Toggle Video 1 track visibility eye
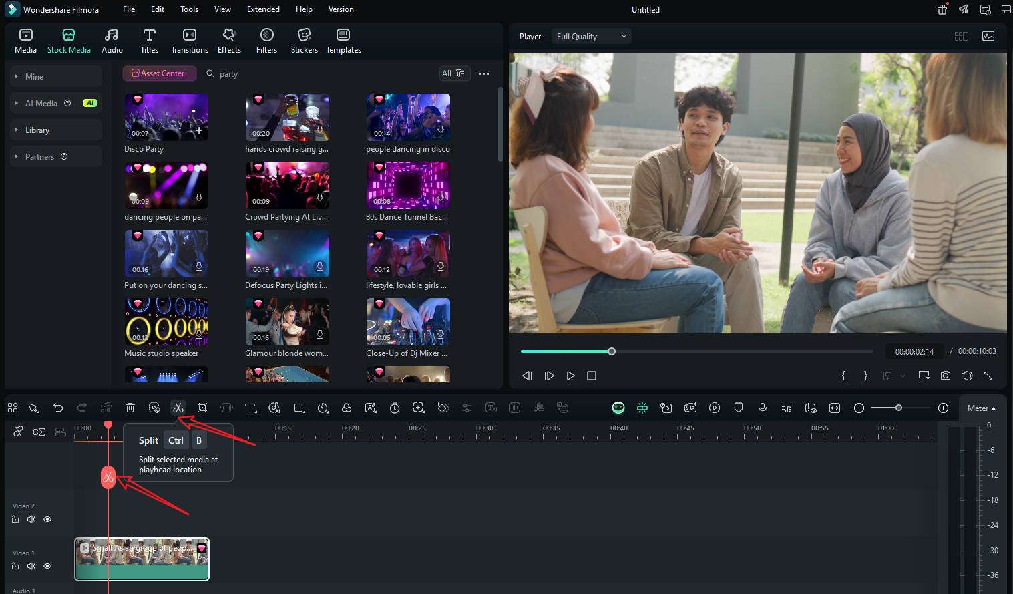 coord(47,566)
